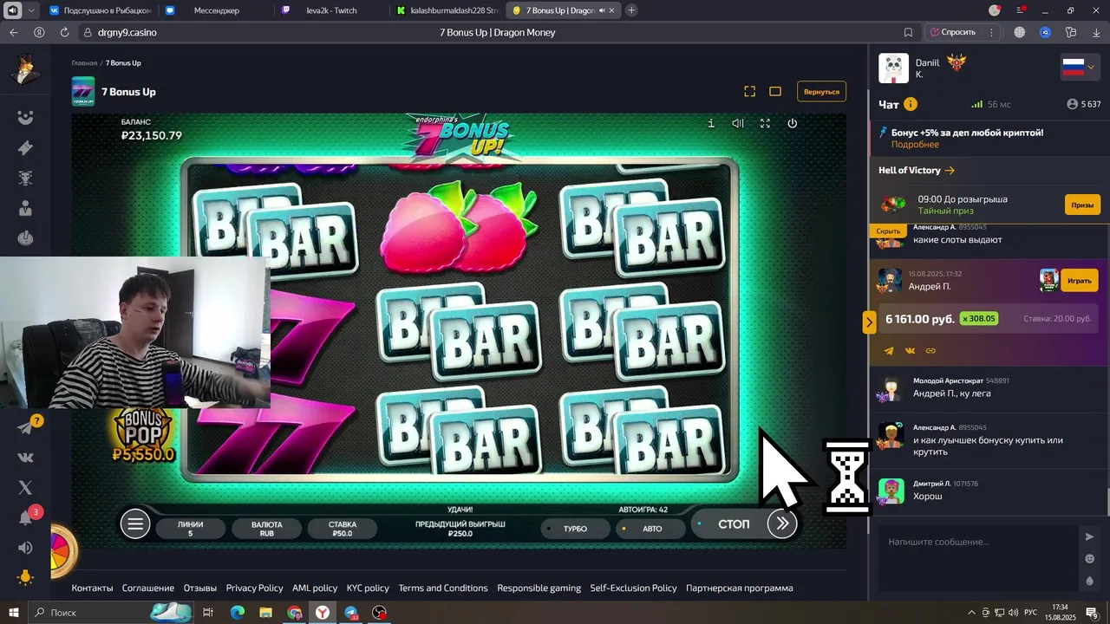Open File Explorer from the taskbar
The image size is (1110, 624).
point(266,613)
